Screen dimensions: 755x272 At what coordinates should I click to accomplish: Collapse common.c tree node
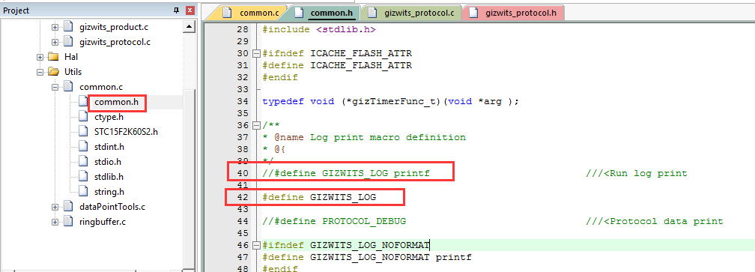coord(55,87)
